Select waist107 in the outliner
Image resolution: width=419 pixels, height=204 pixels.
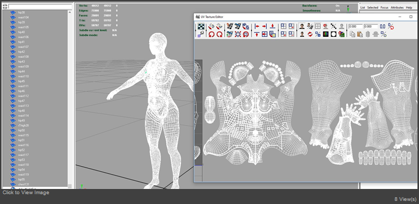coord(23,47)
